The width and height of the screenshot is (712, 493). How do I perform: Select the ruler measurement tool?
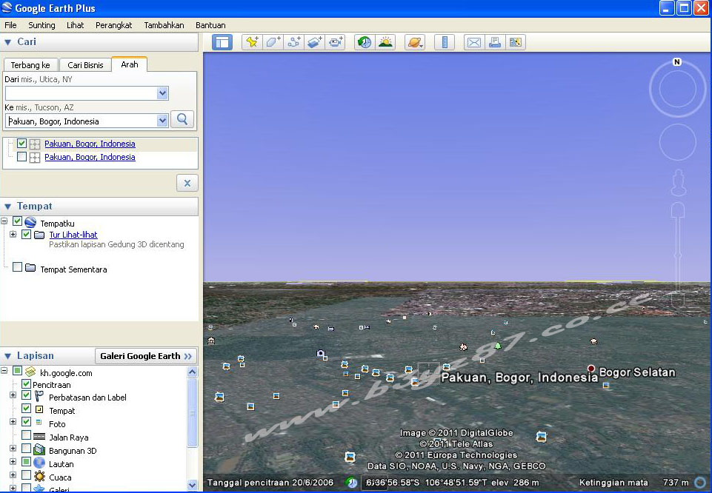445,42
